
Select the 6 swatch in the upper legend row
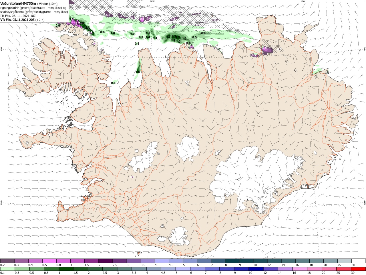coord(204,261)
